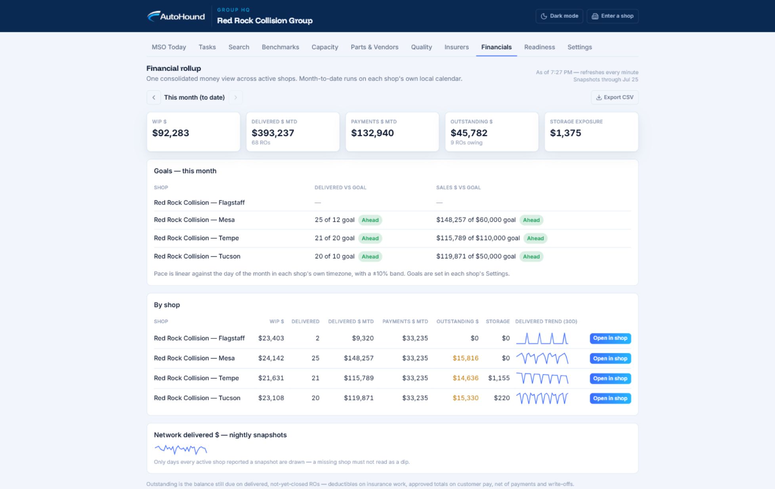Viewport: 775px width, 489px height.
Task: Click Flagstaff row in Goals table
Action: 392,202
